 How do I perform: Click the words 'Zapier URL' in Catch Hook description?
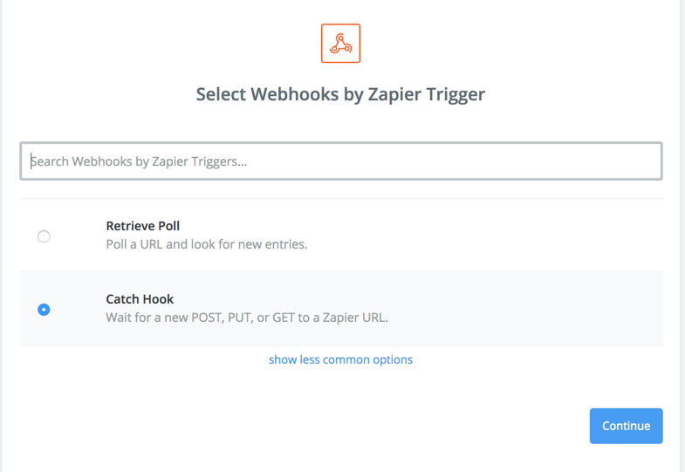[355, 318]
